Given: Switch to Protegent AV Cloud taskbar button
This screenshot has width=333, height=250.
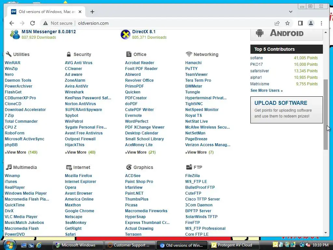Looking at the screenshot, I should tap(234, 245).
